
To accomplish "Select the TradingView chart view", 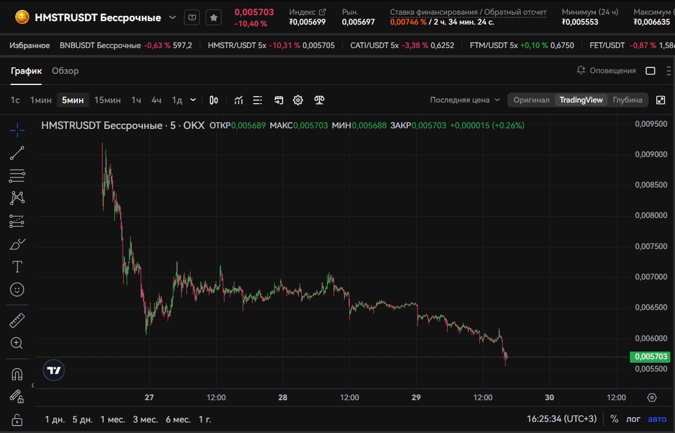I will (x=581, y=100).
